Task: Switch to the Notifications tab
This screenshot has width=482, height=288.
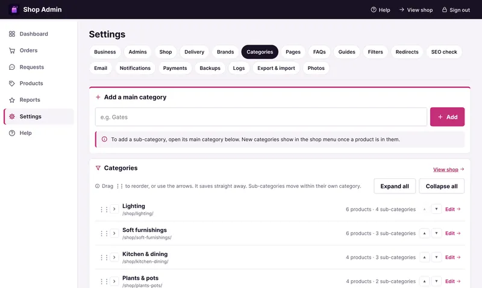Action: coord(135,68)
